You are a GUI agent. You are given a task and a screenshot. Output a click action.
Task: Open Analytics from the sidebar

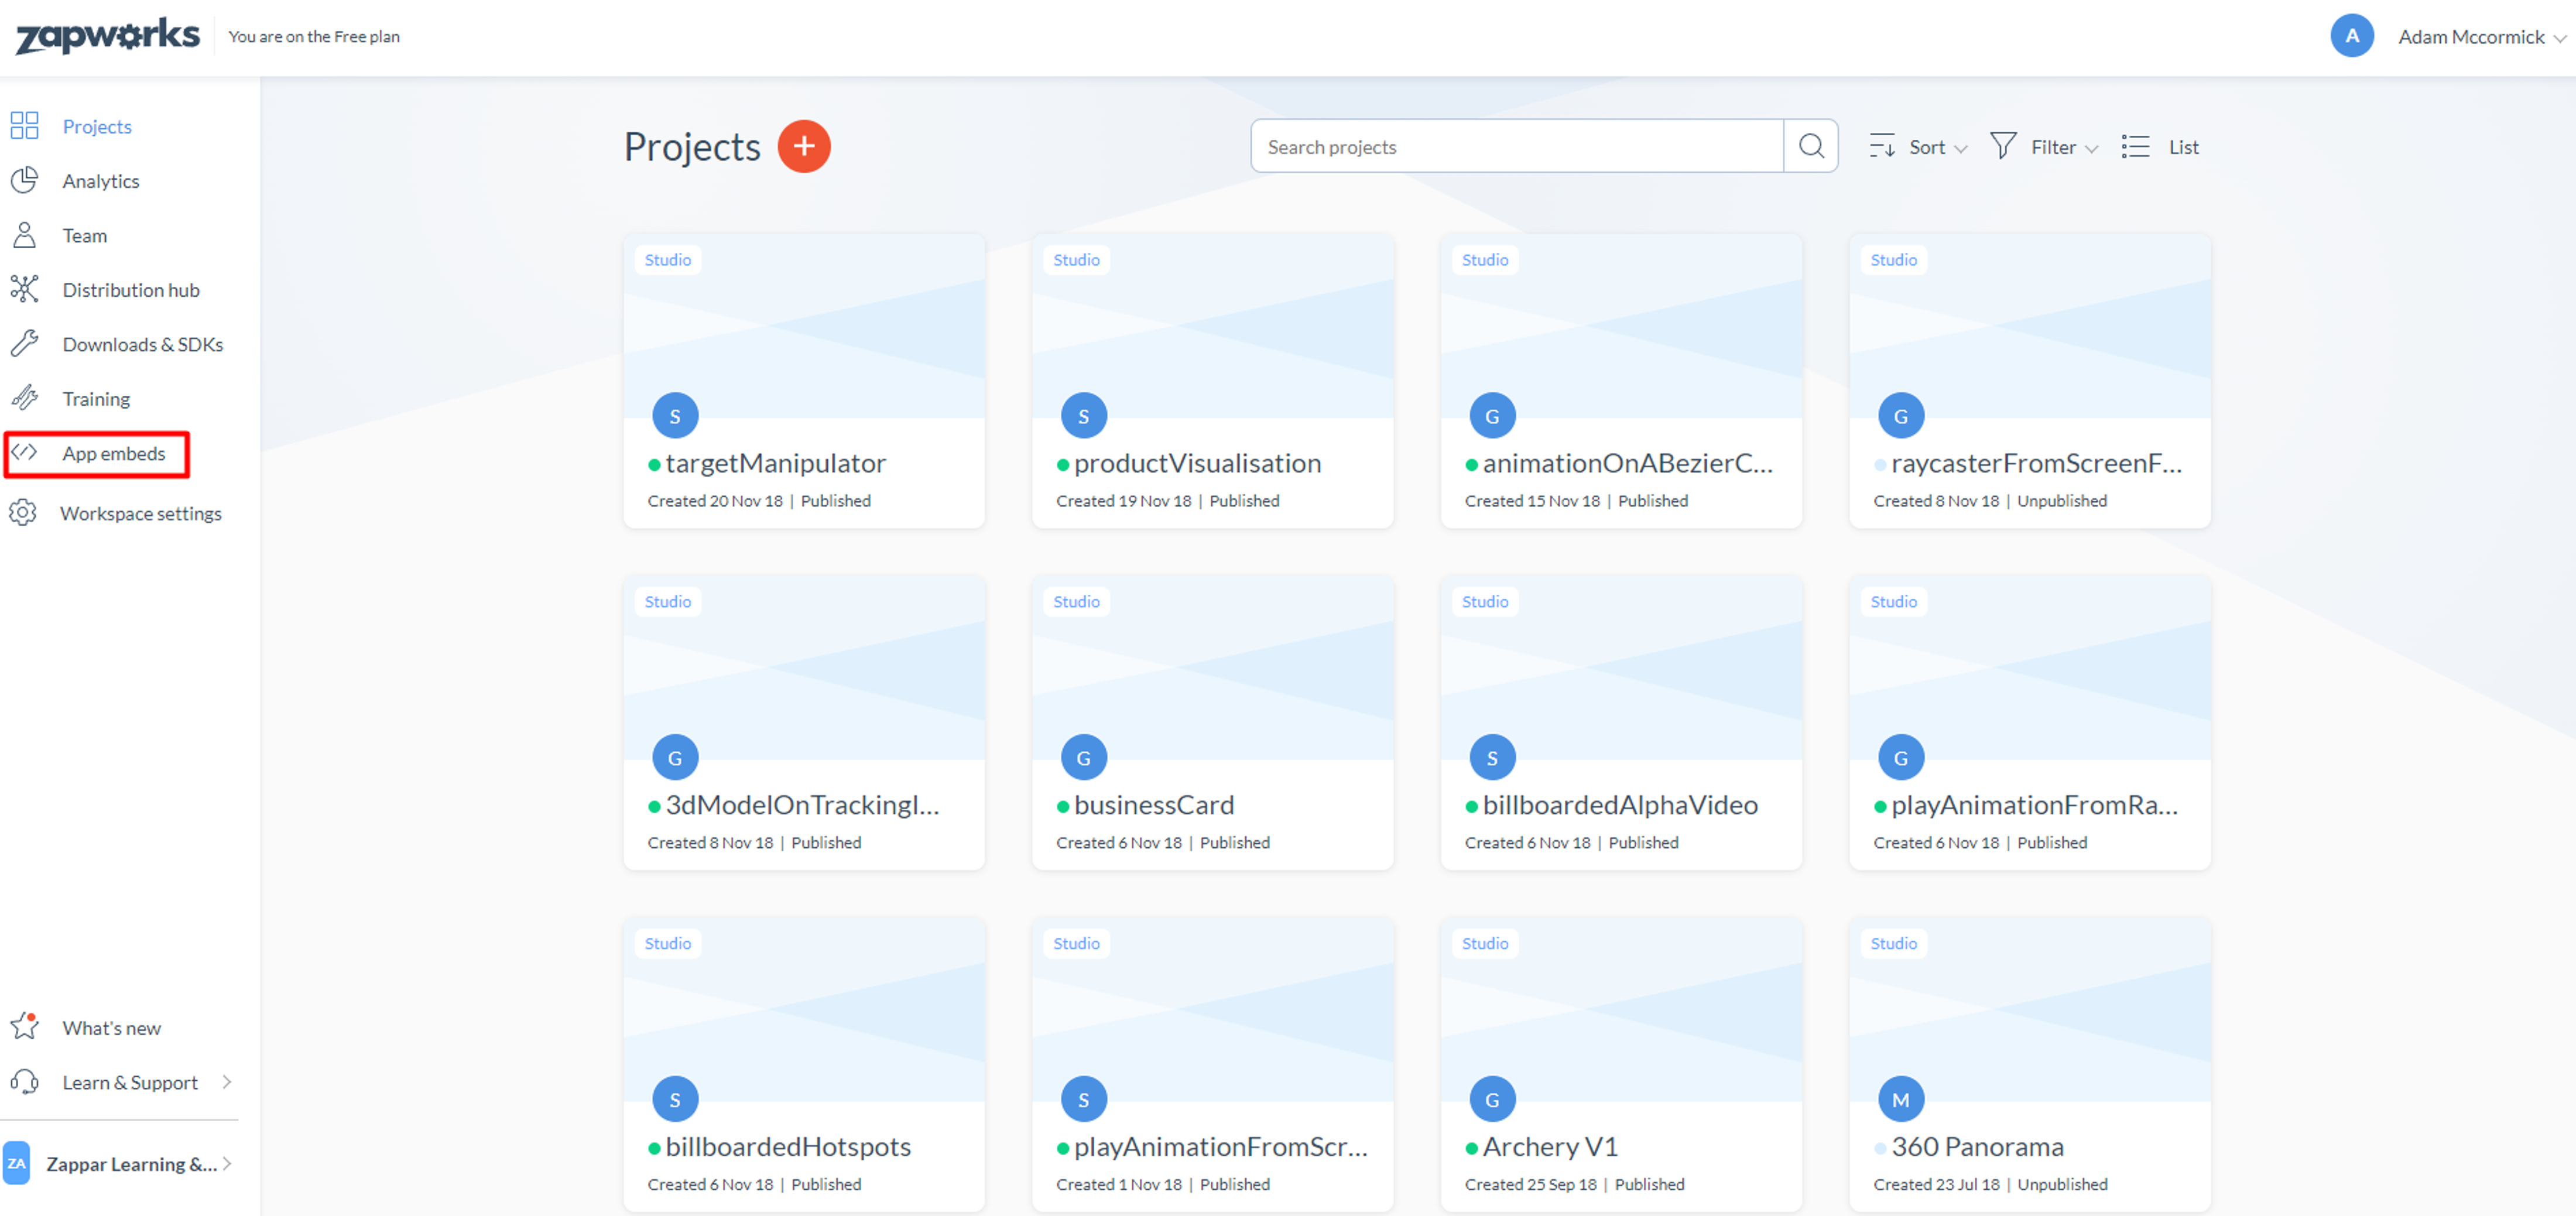tap(100, 180)
